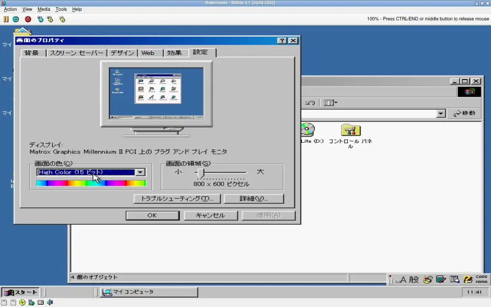Click the 画面の領域 resolution slider thumb

click(201, 173)
